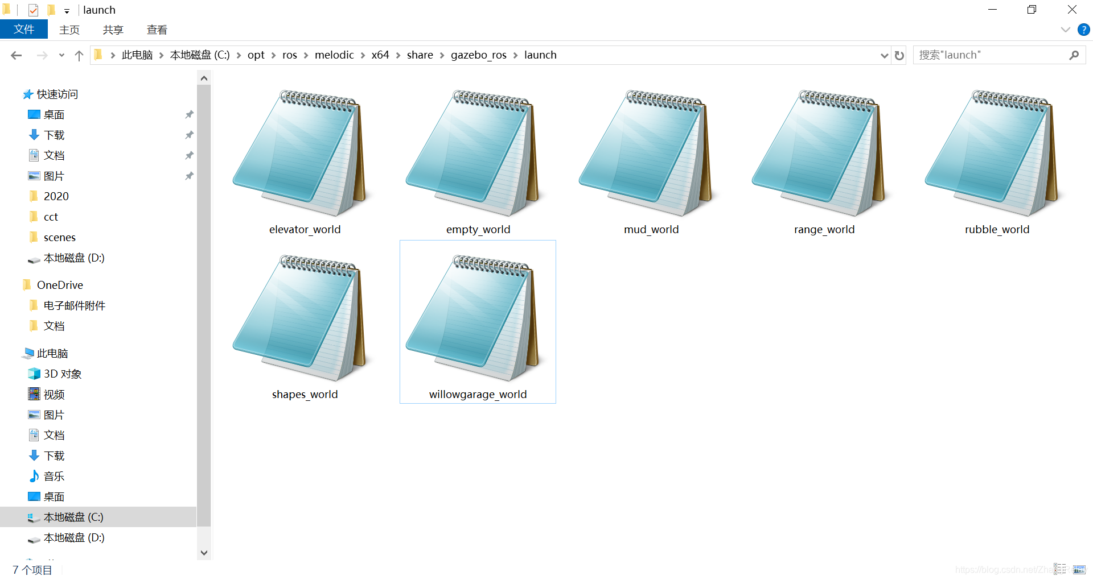This screenshot has height=580, width=1093.
Task: Open 电子邮件附件 folder
Action: [74, 305]
